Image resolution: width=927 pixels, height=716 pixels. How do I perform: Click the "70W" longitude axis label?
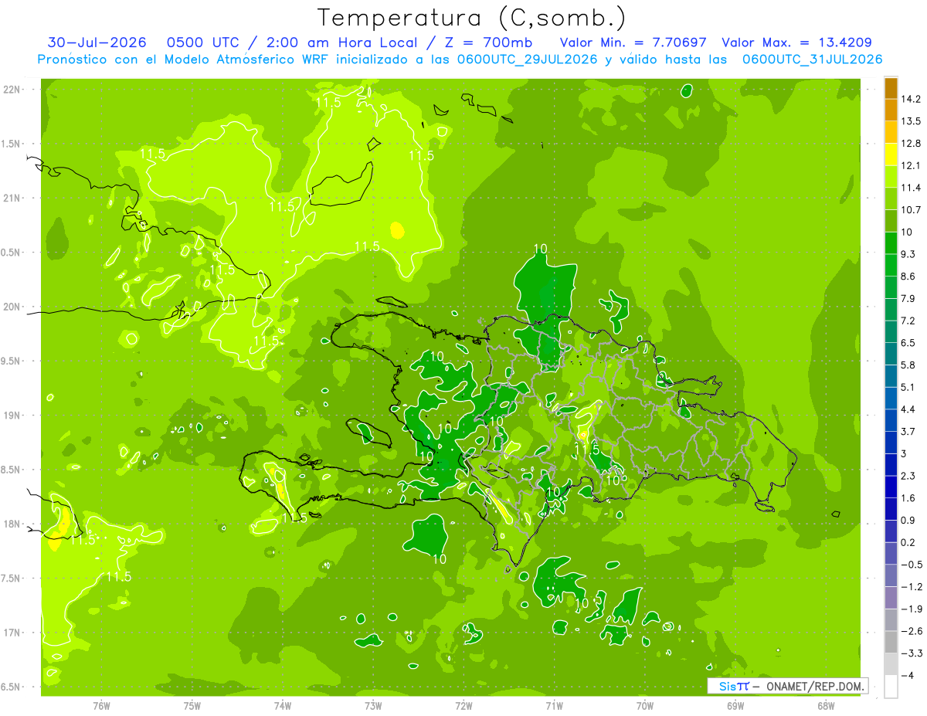[x=645, y=706]
